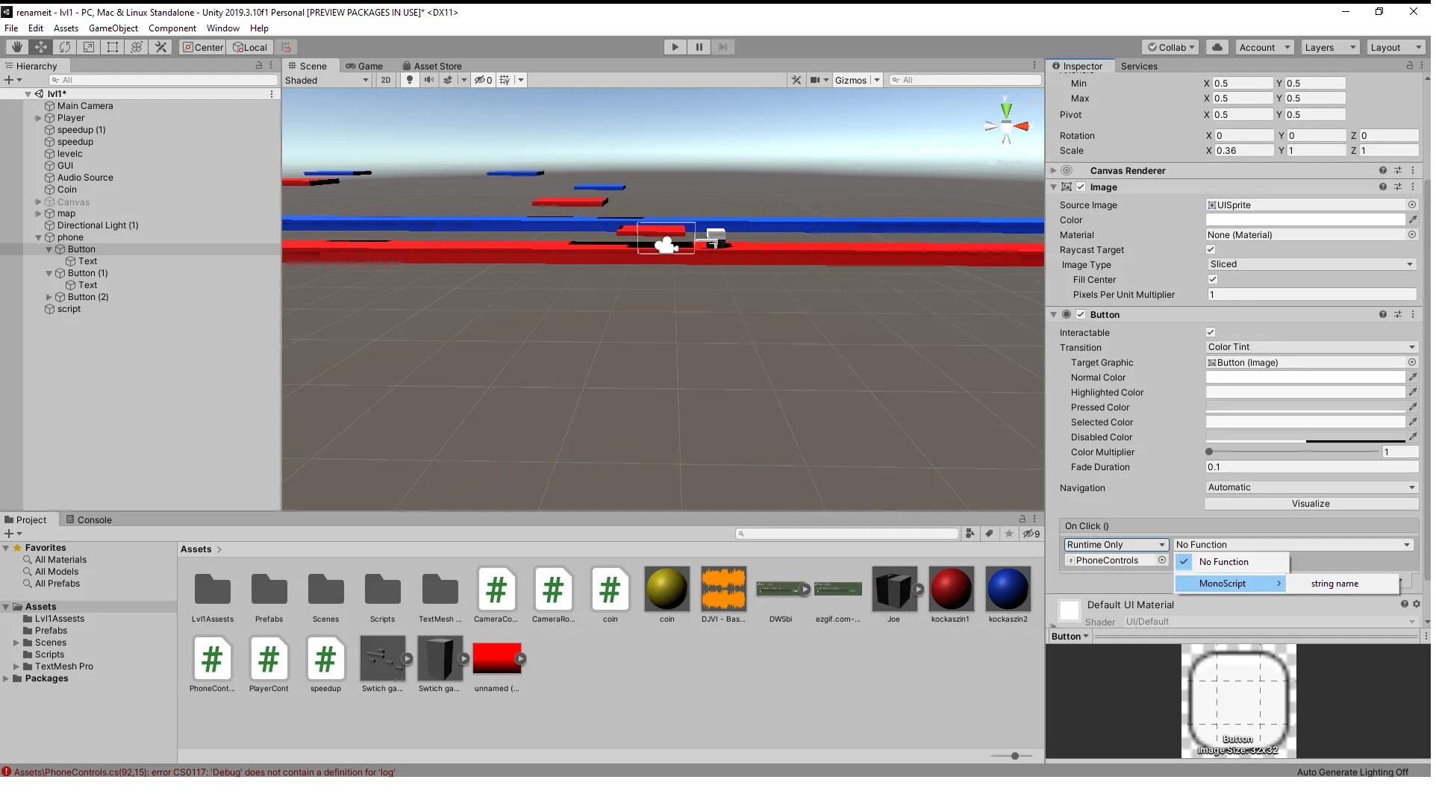Collapse the phone object in Hierarchy

click(39, 237)
